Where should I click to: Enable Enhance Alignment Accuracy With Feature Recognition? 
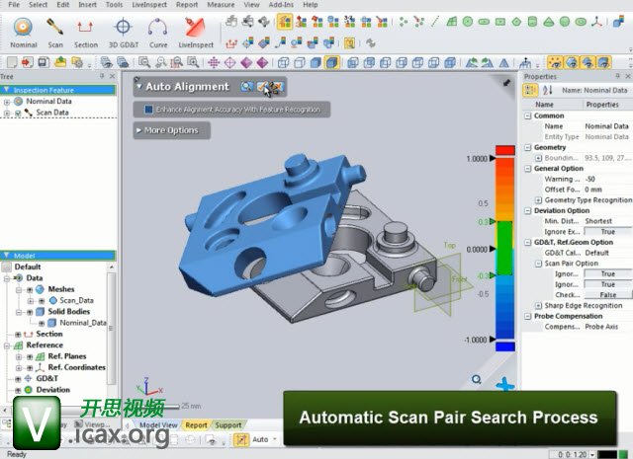coord(148,110)
